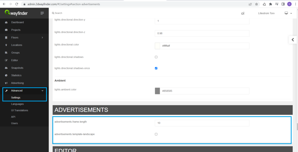
Task: Open dropdown arrow beside monitor icon
Action: [x=291, y=13]
